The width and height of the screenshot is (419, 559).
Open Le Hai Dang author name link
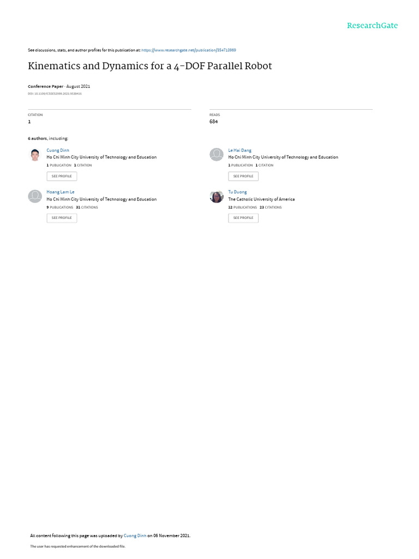(x=240, y=151)
